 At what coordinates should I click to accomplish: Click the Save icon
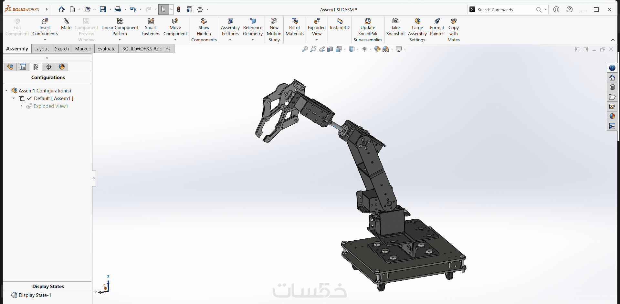103,9
